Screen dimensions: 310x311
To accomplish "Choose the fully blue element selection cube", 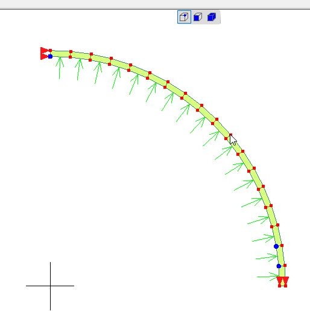I will 212,17.
